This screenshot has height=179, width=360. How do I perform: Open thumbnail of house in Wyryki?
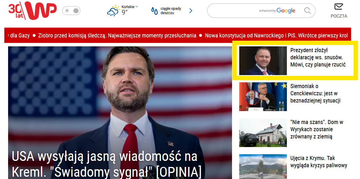coord(263,133)
